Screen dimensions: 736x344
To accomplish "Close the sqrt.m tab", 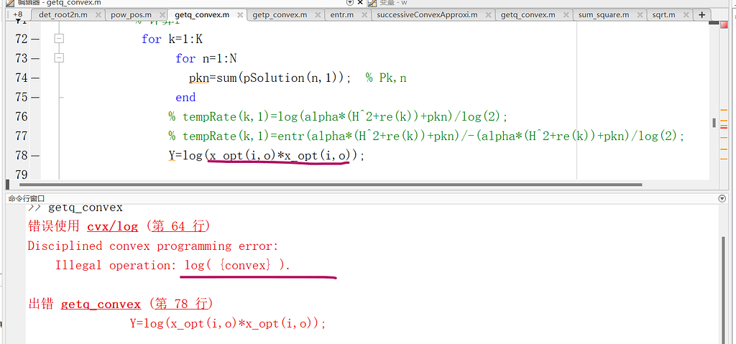I will (x=686, y=15).
